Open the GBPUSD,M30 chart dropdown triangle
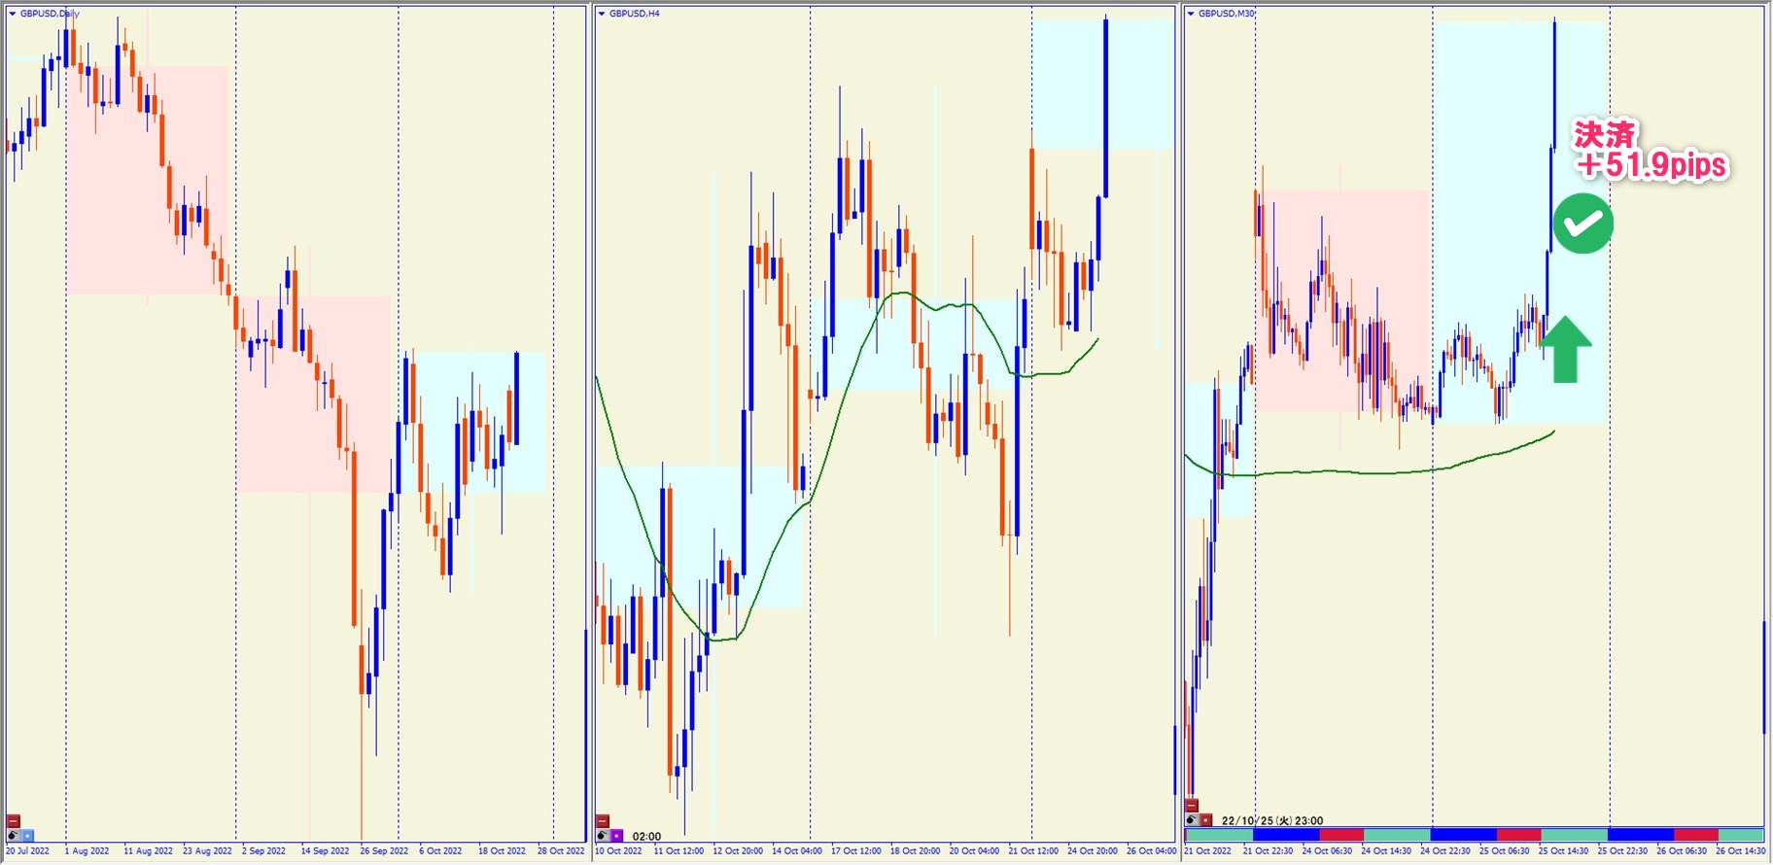 (1191, 14)
